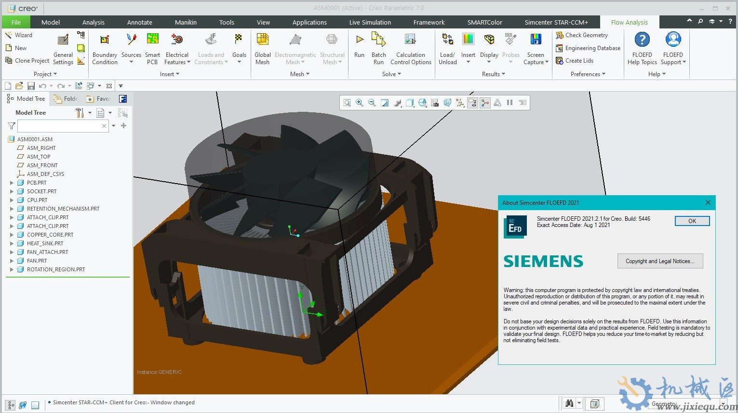Click FLOEFD Help Topics
Viewport: 738px width, 413px height.
point(642,47)
